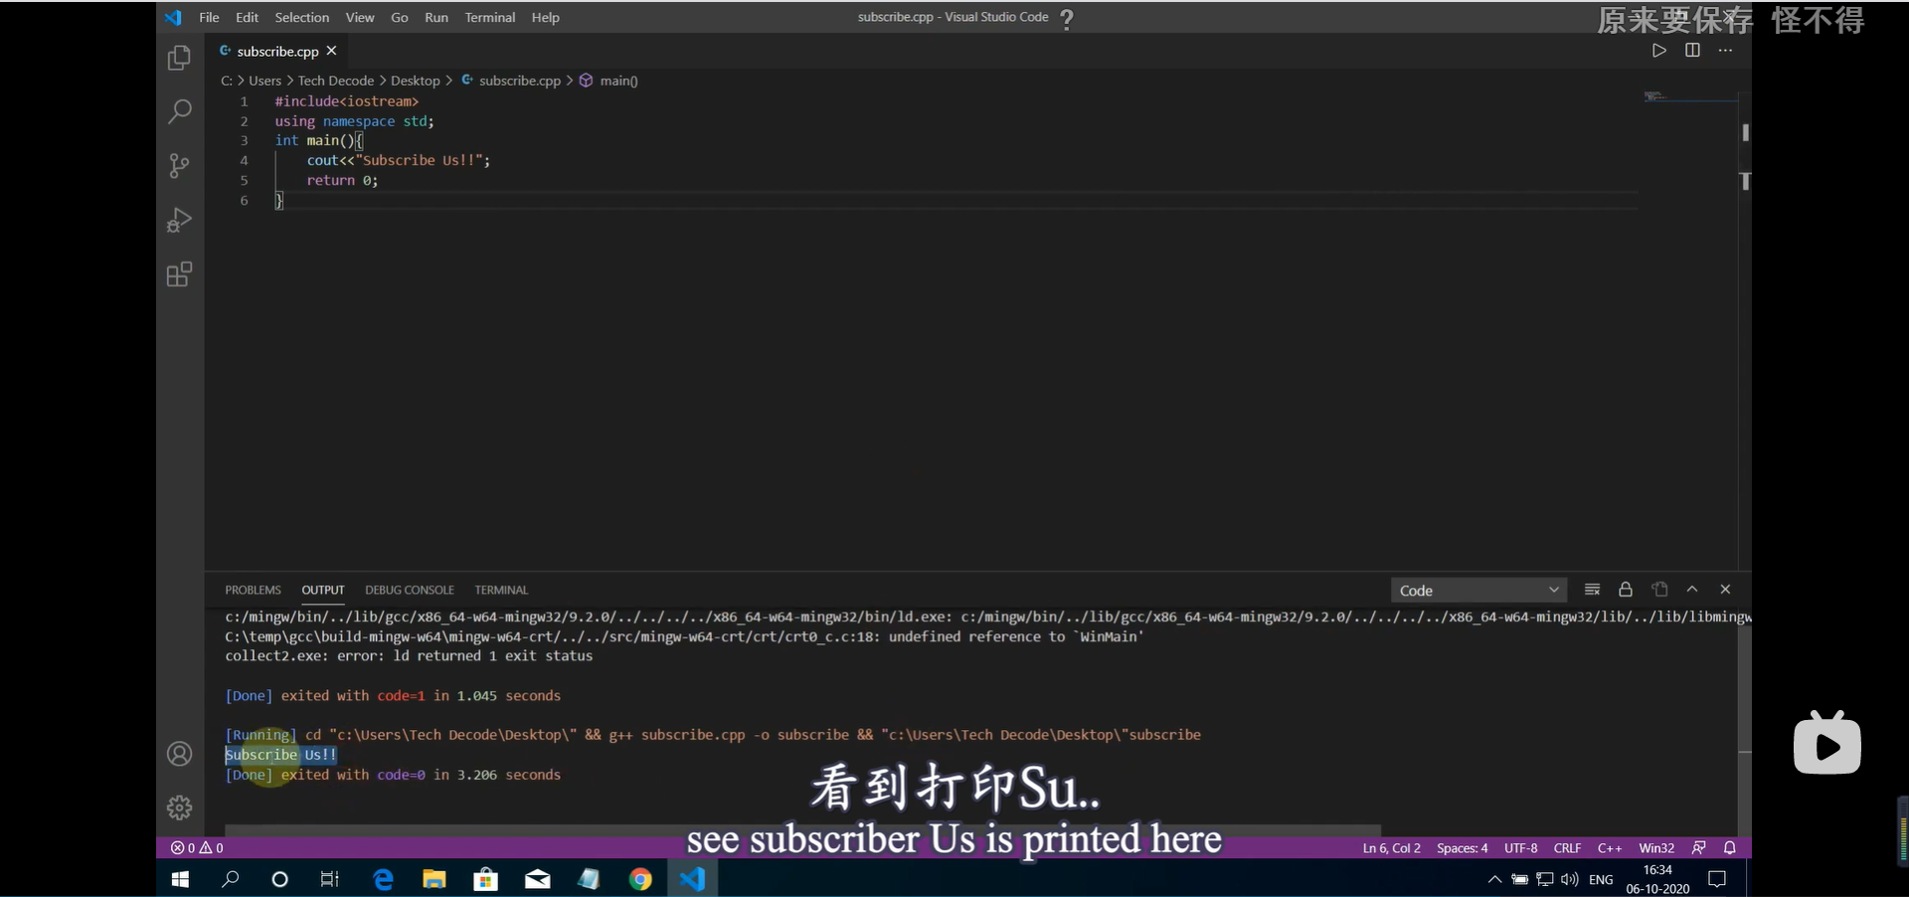Open Microsoft Store from the taskbar
The width and height of the screenshot is (1909, 897).
tap(485, 879)
